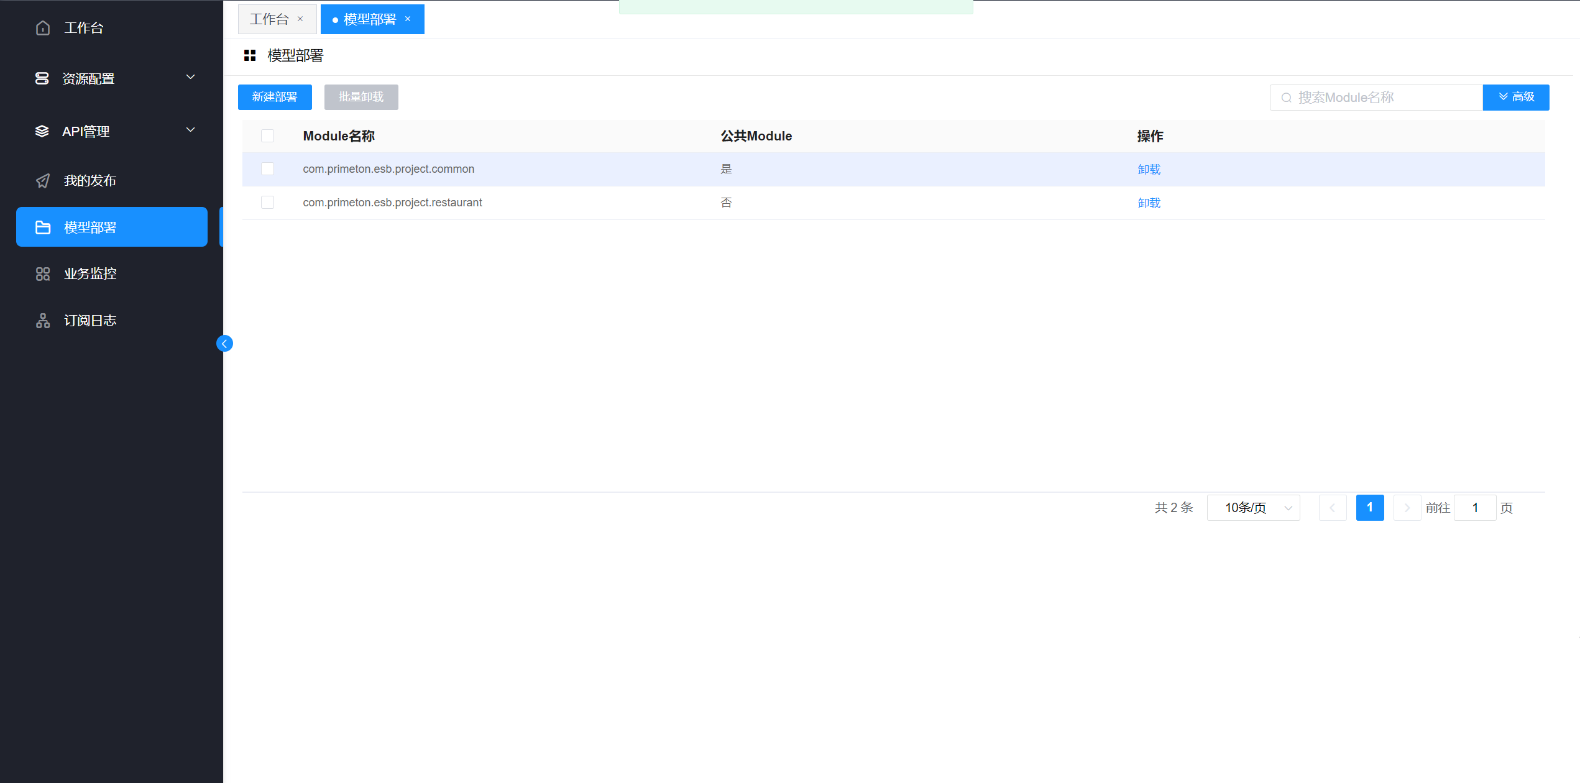Image resolution: width=1580 pixels, height=783 pixels.
Task: Click the 业务监控 grid icon
Action: pyautogui.click(x=43, y=274)
